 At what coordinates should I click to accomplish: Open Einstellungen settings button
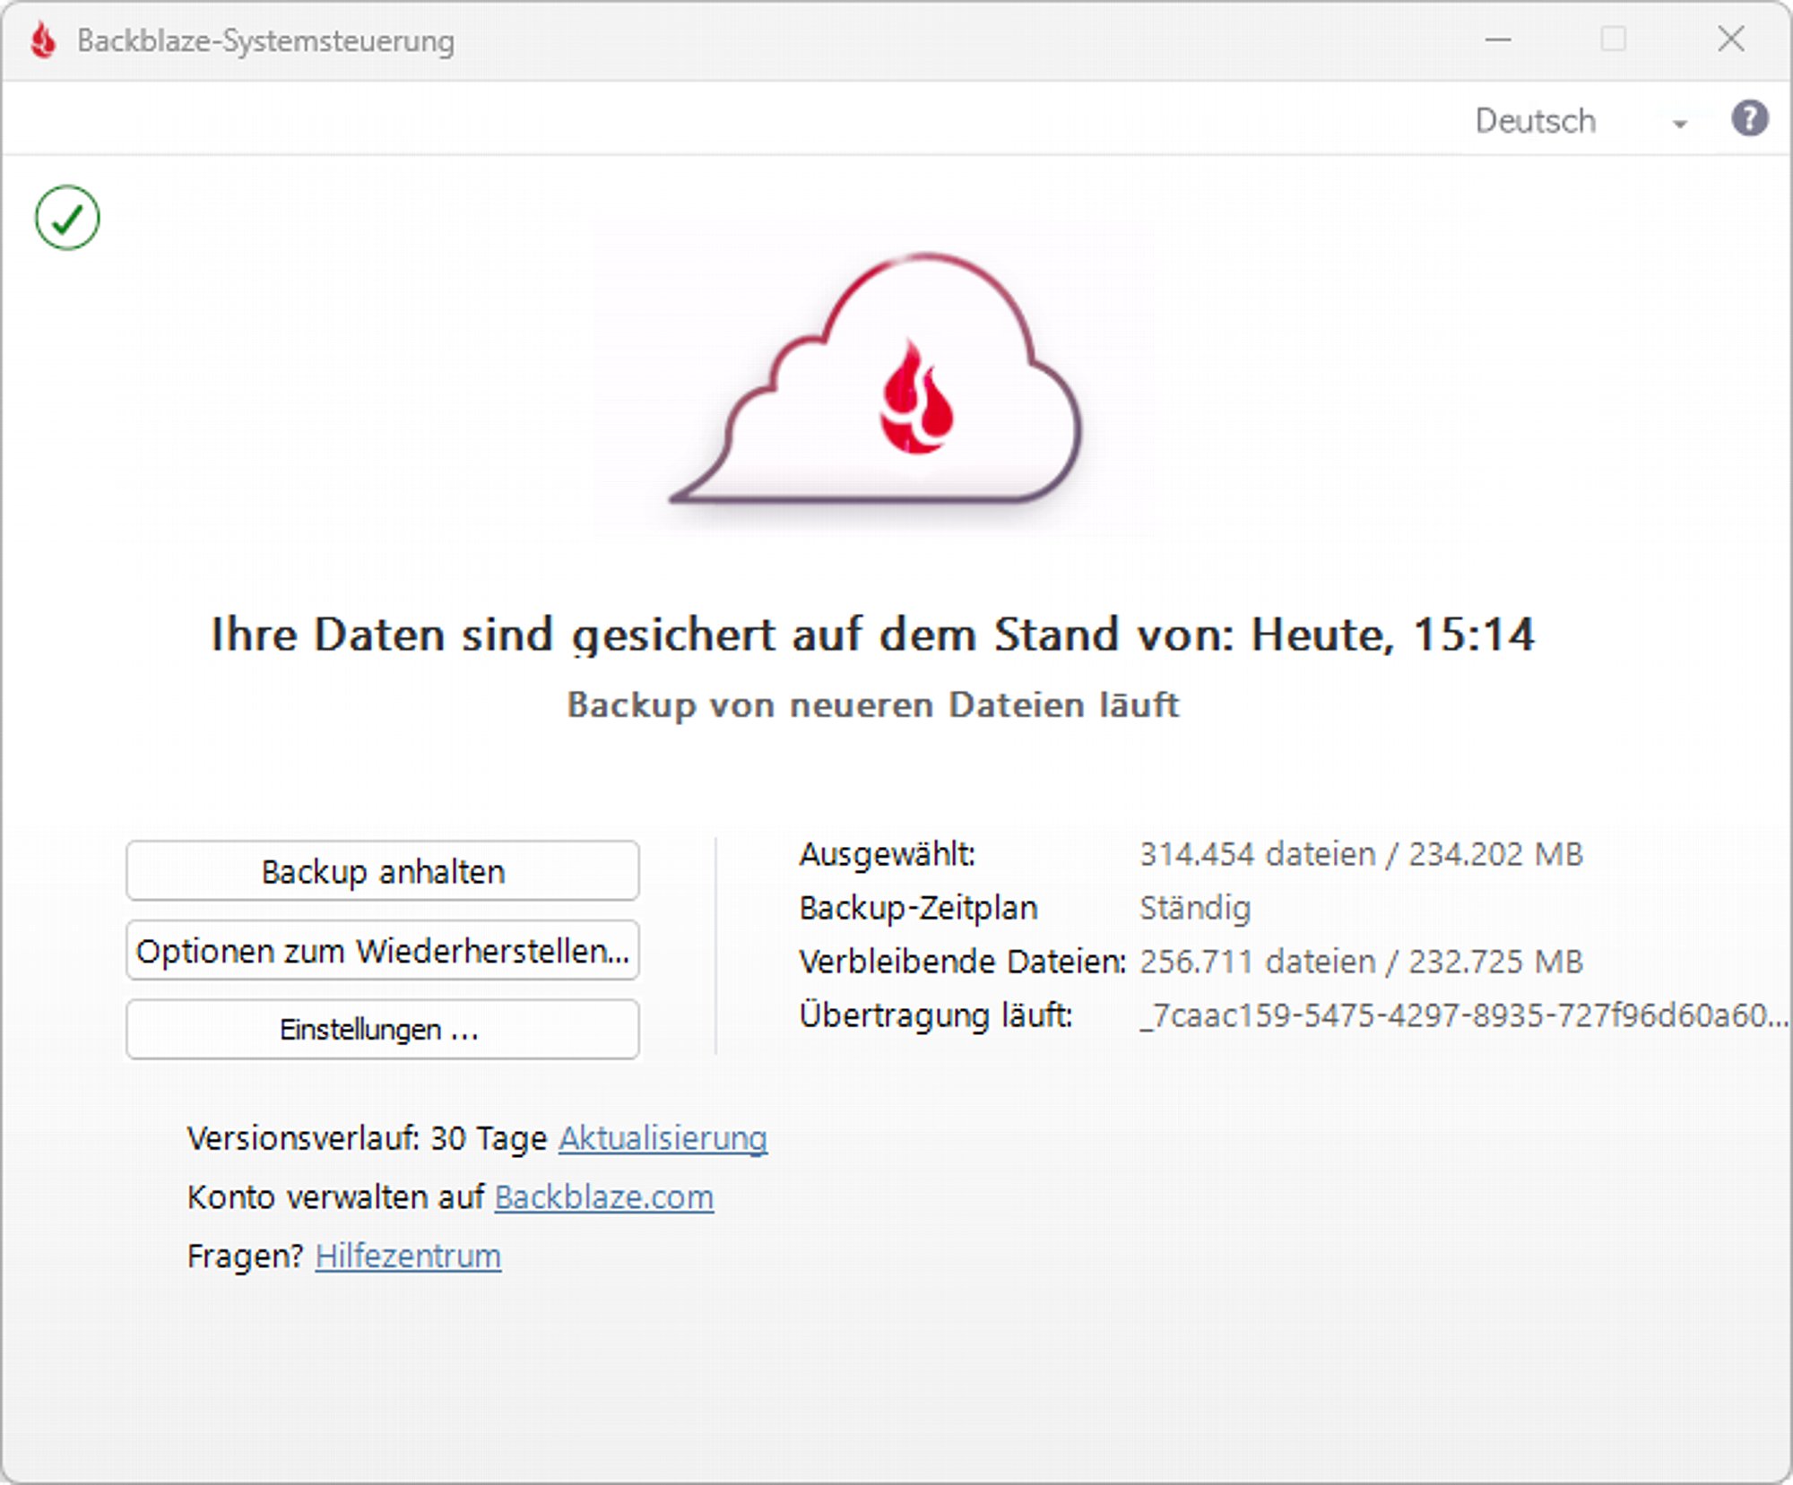pyautogui.click(x=383, y=1029)
